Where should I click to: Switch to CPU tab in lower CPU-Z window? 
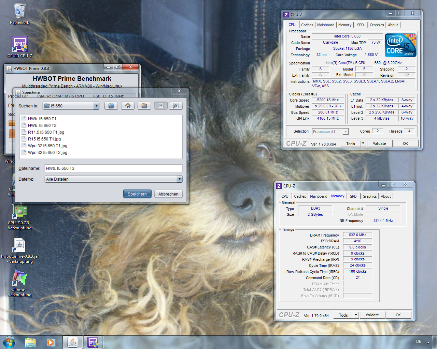[285, 196]
